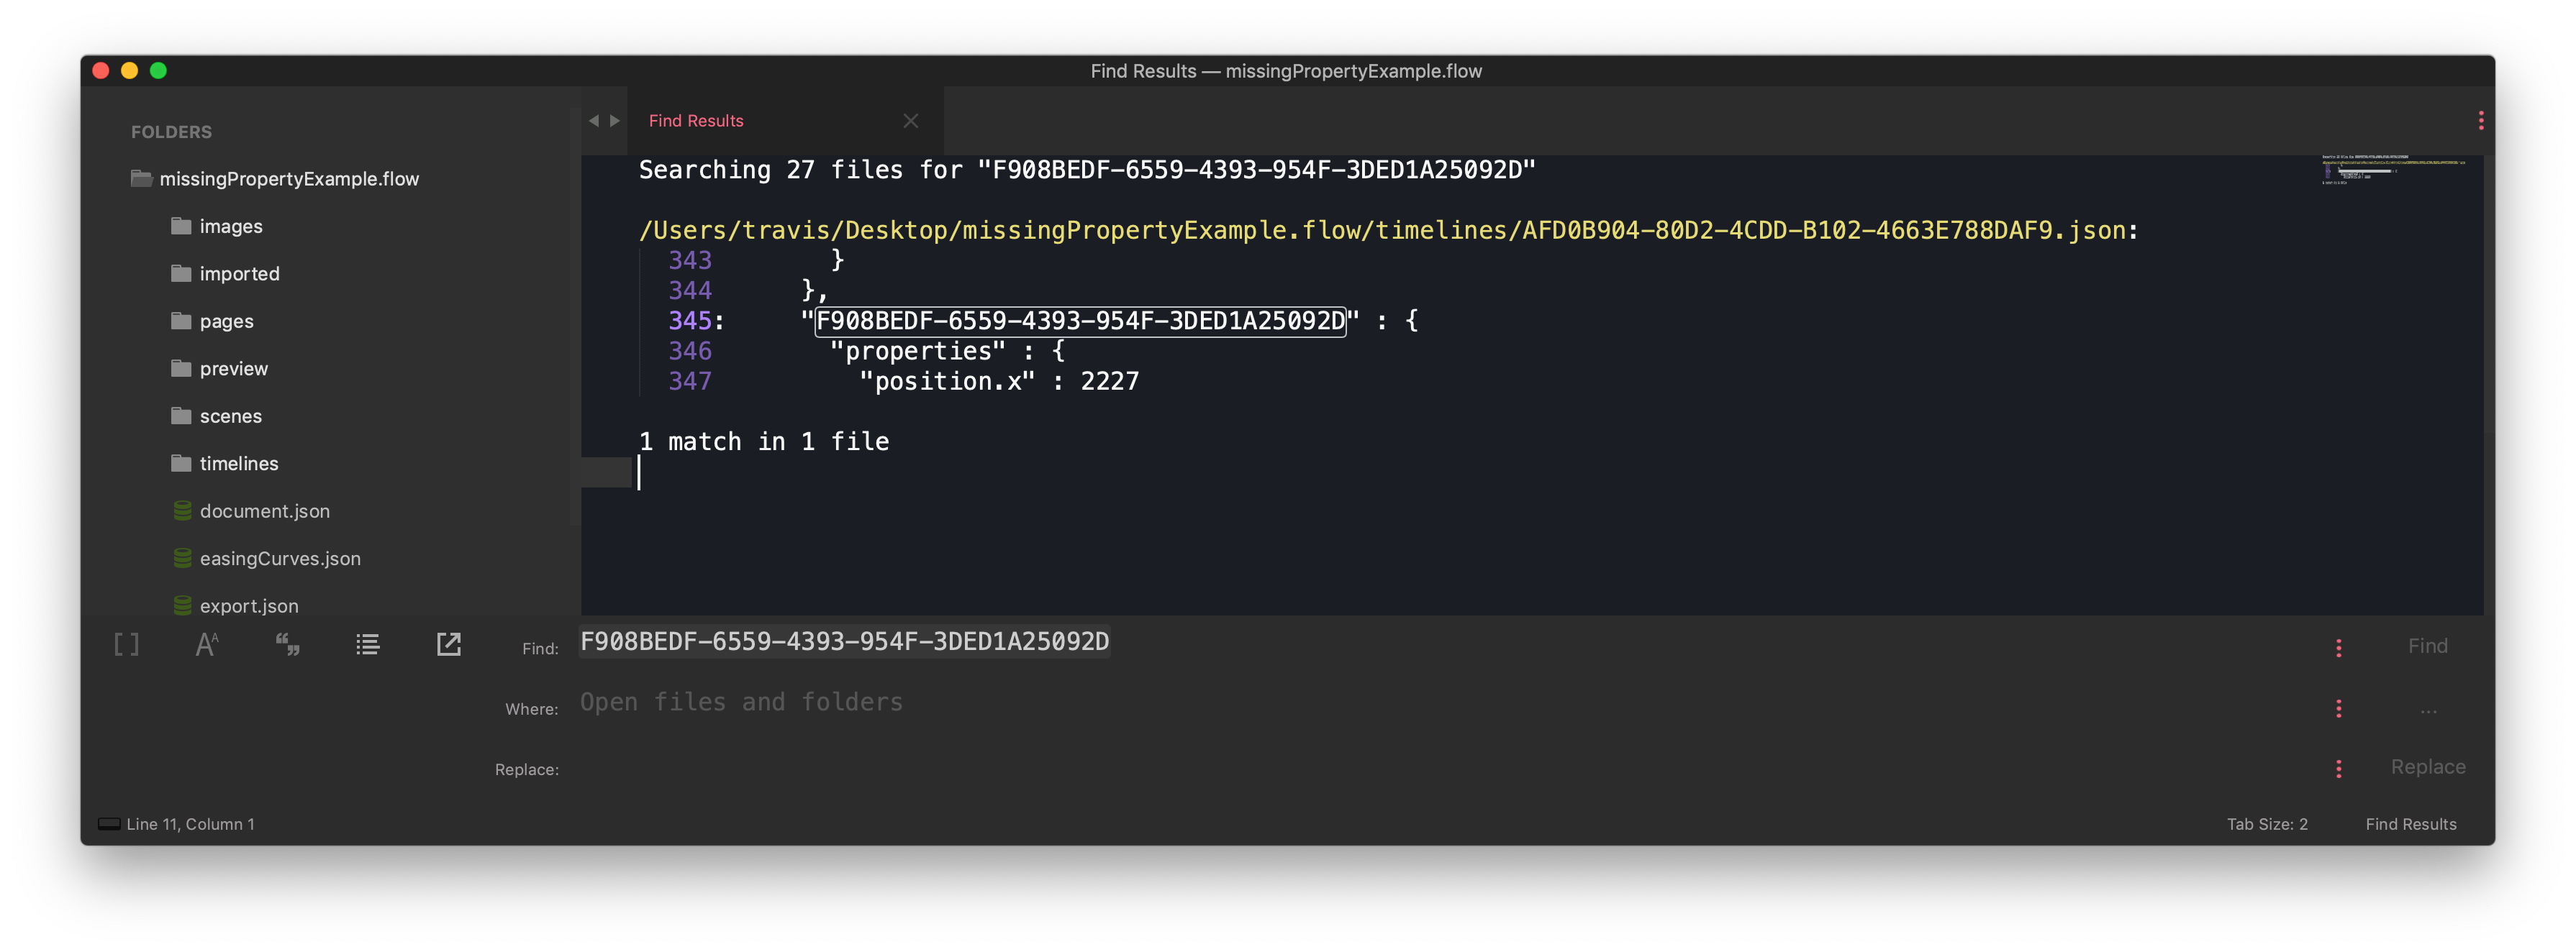2576x952 pixels.
Task: Switch to the Find Results tab
Action: click(x=696, y=121)
